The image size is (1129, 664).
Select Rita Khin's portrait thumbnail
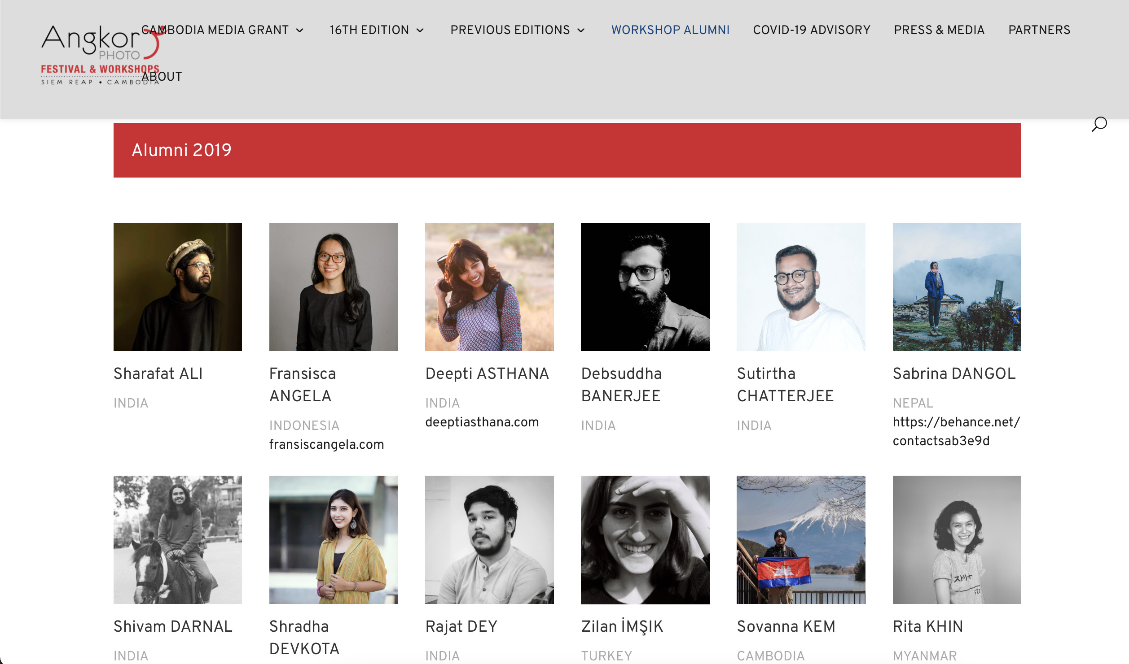point(957,540)
